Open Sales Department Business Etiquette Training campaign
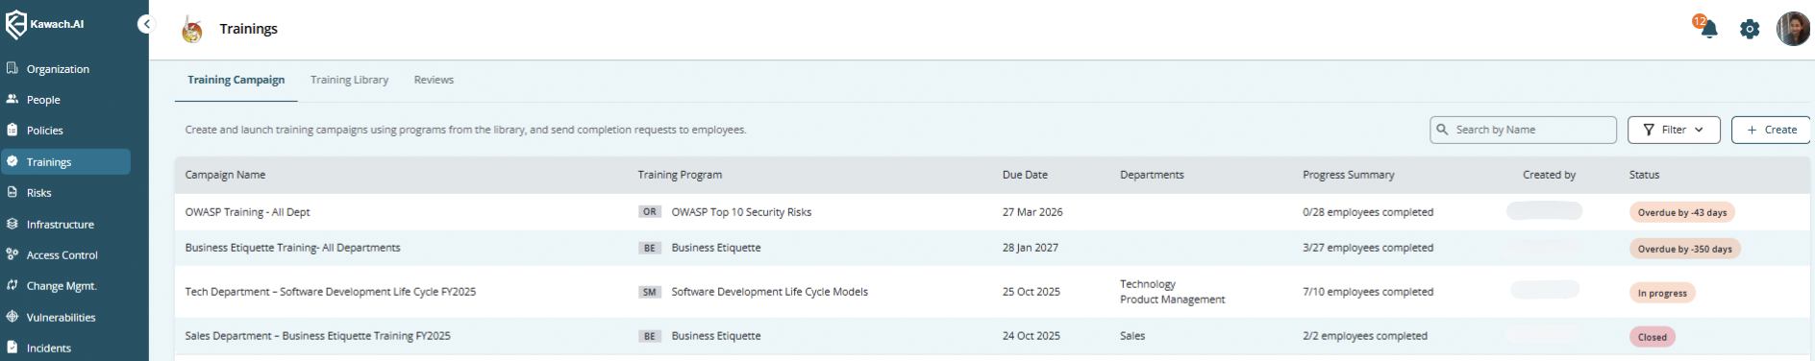This screenshot has height=361, width=1815. (317, 336)
